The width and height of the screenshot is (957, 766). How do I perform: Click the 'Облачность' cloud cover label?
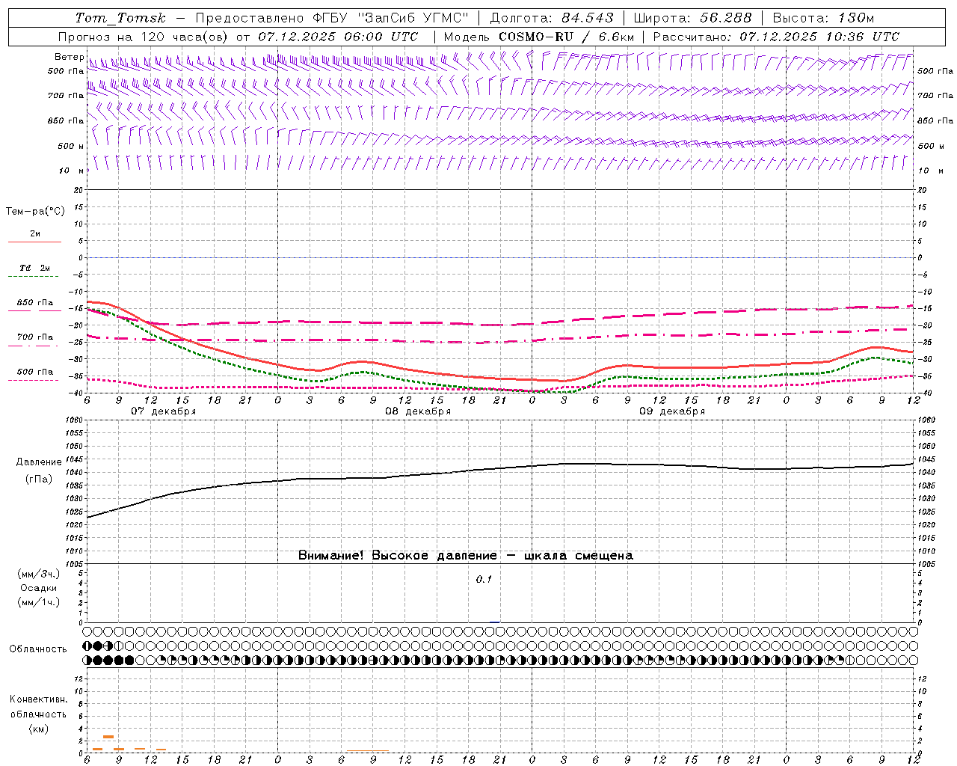[38, 649]
